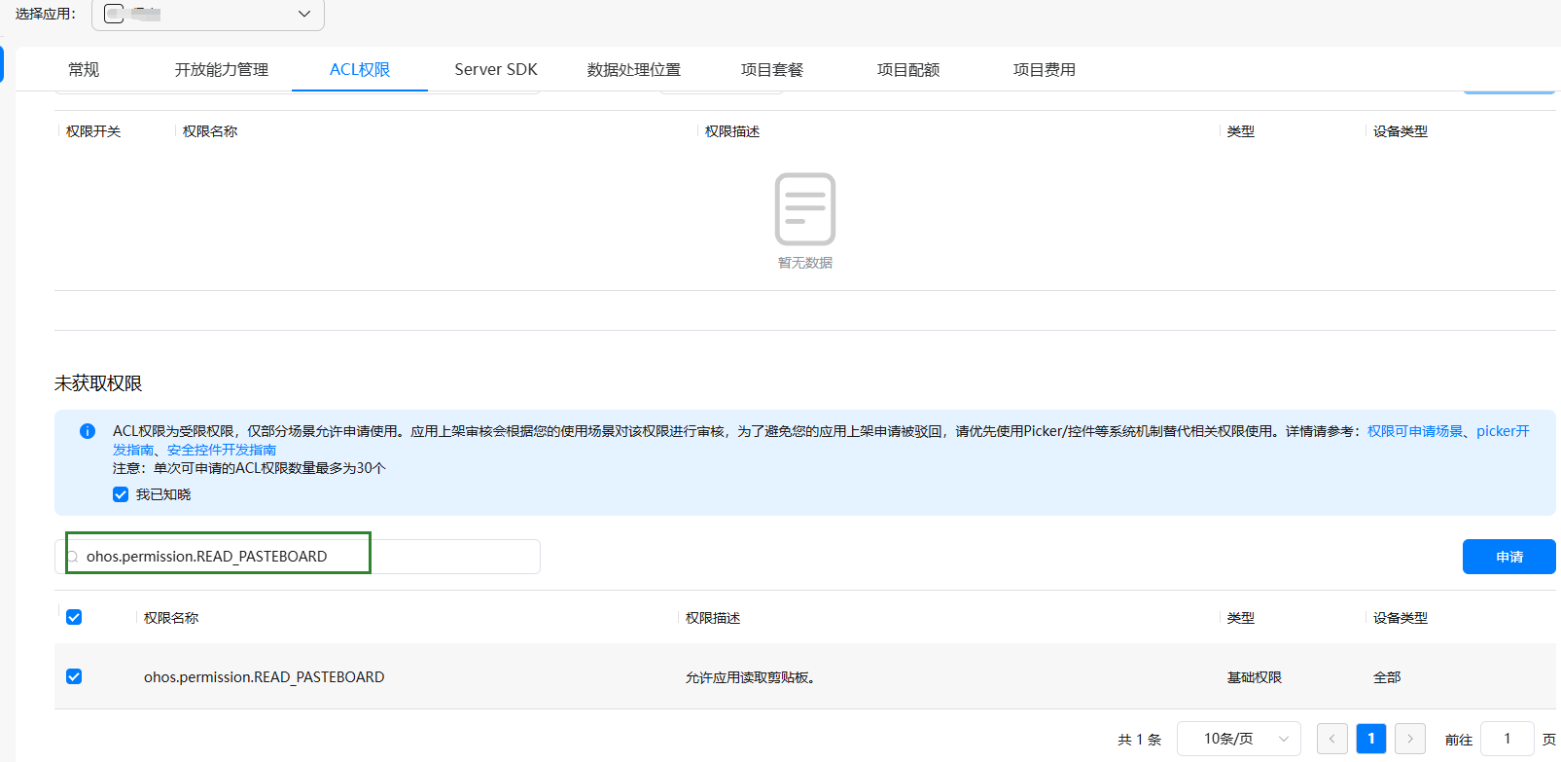Click ohos.permission.READ_PASTEBOARD in the table row
Screen dimensions: 1561x762
(x=265, y=677)
